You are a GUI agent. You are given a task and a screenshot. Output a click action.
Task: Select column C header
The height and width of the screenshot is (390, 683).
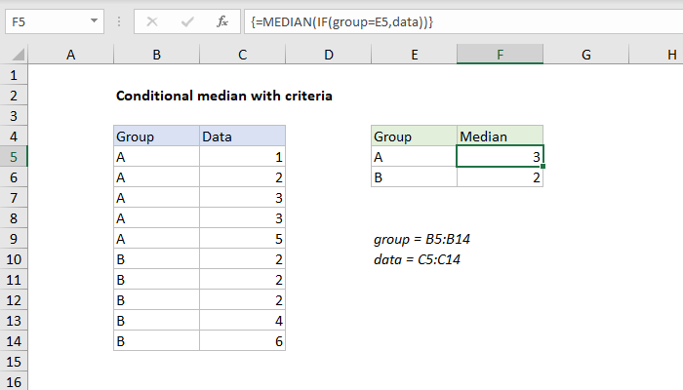click(242, 55)
